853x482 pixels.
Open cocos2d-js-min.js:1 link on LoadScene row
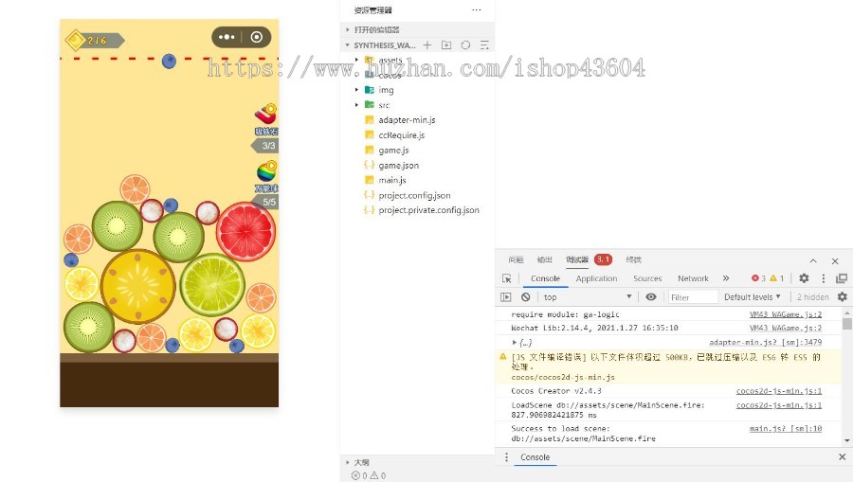pos(779,405)
